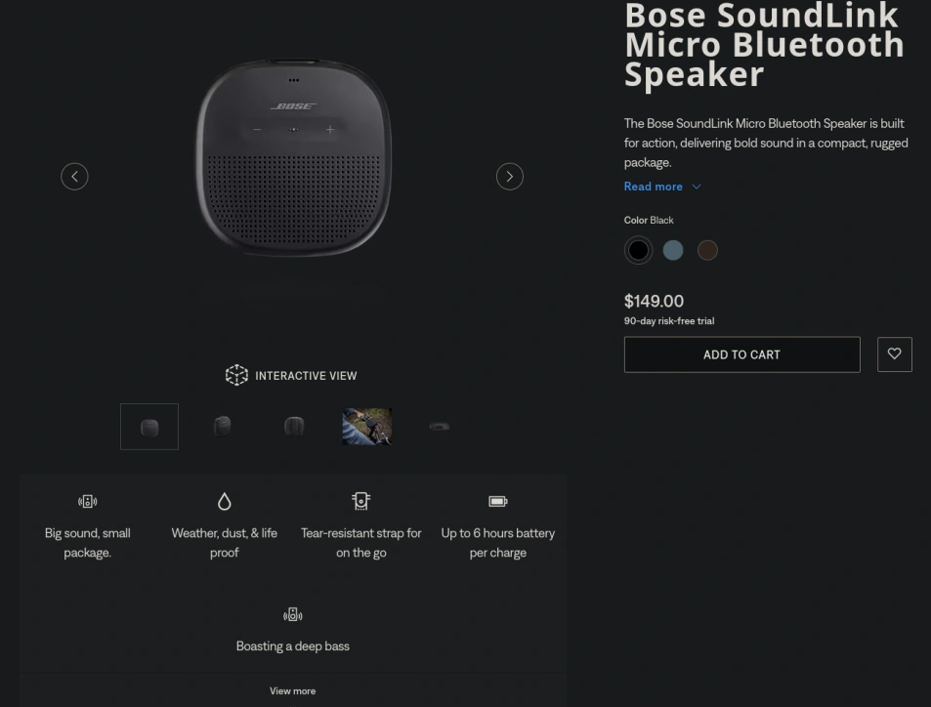Add speaker to wishlist via heart icon
The width and height of the screenshot is (931, 707).
(894, 354)
